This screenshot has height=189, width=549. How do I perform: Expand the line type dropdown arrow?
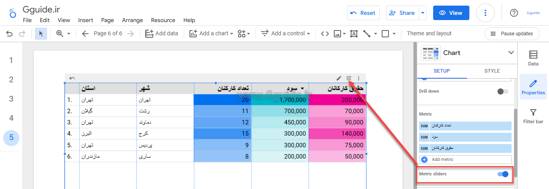click(x=375, y=34)
